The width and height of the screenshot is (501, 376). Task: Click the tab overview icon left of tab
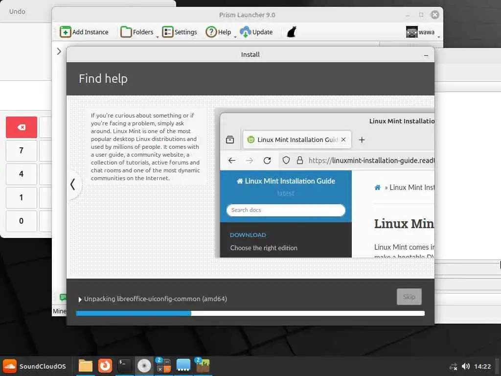coord(230,140)
